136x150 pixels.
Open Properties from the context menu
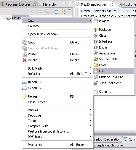[57, 145]
